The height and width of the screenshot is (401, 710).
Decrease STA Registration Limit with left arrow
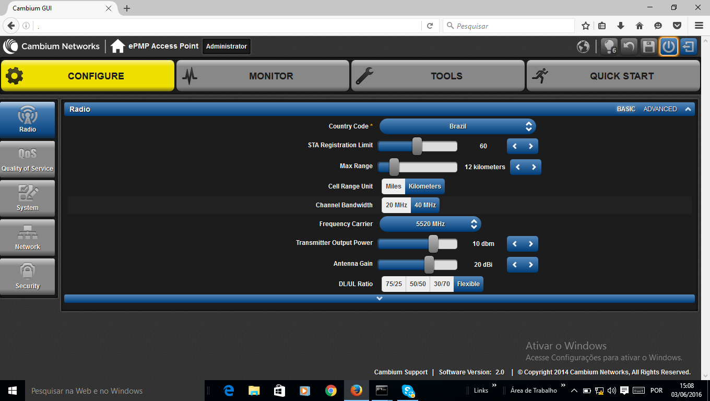coord(515,146)
